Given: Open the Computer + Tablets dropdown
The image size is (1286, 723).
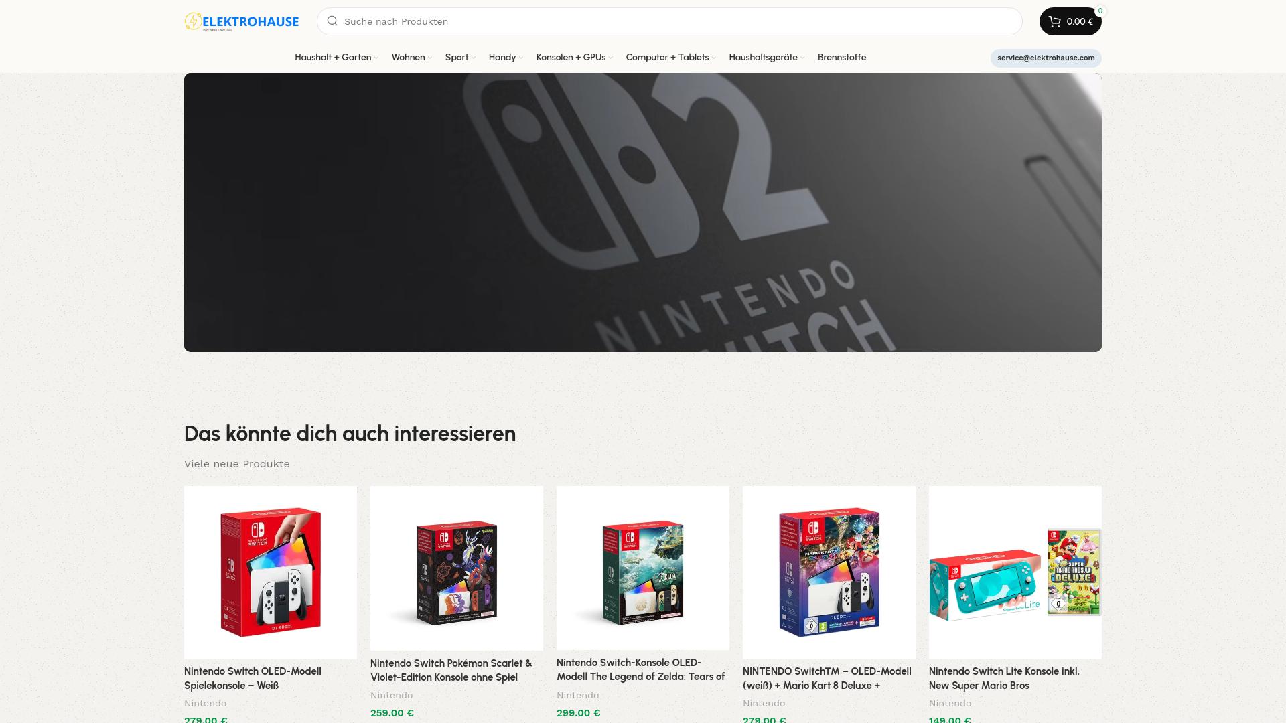Looking at the screenshot, I should pos(670,58).
